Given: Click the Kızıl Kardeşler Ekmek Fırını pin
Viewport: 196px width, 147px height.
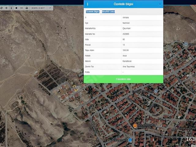Looking at the screenshot, I should point(135,126).
